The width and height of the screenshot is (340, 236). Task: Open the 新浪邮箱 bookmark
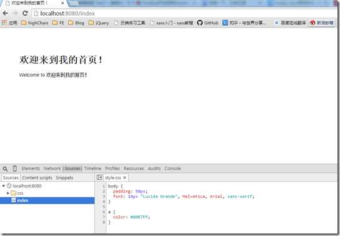[322, 22]
